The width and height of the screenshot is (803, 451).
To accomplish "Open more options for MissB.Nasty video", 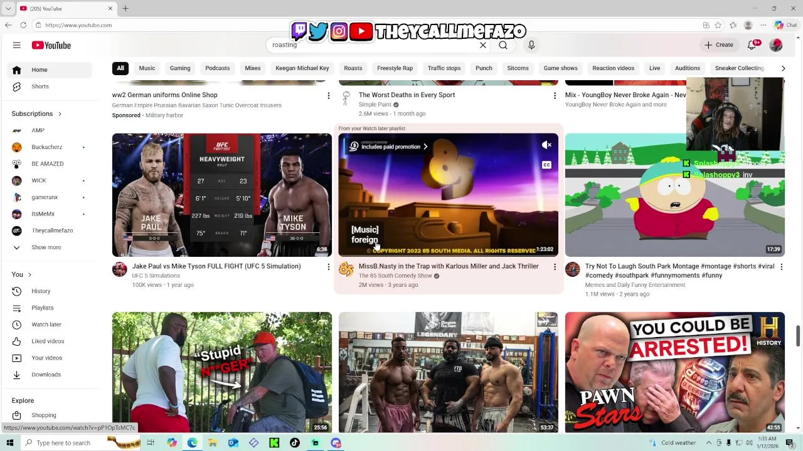I will click(555, 267).
